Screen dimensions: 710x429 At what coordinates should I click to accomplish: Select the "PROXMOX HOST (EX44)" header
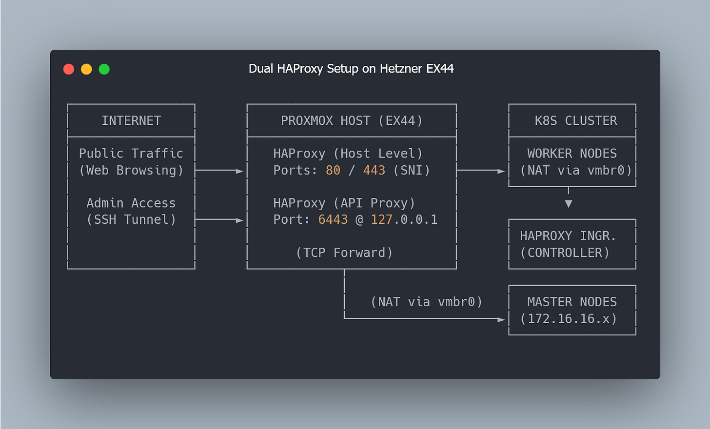coord(352,121)
